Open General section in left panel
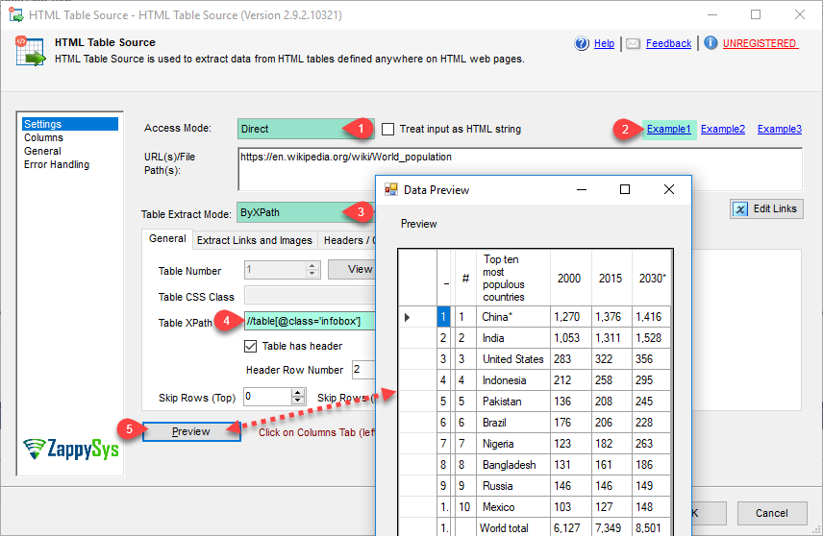 click(x=42, y=151)
